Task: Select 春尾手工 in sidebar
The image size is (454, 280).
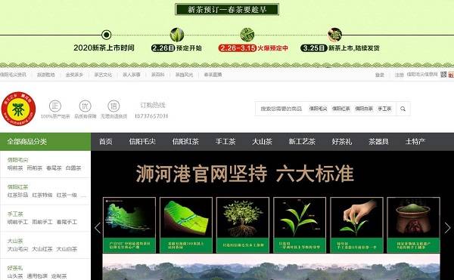Action: [67, 222]
